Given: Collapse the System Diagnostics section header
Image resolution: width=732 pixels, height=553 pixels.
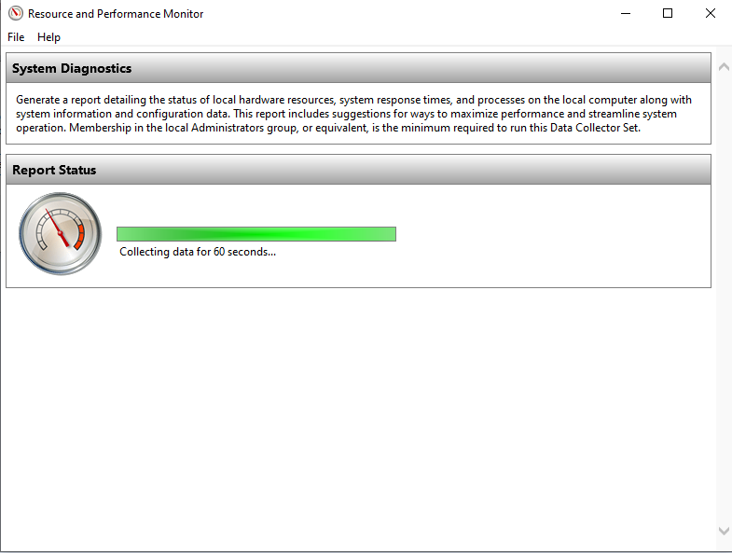Looking at the screenshot, I should coord(358,68).
